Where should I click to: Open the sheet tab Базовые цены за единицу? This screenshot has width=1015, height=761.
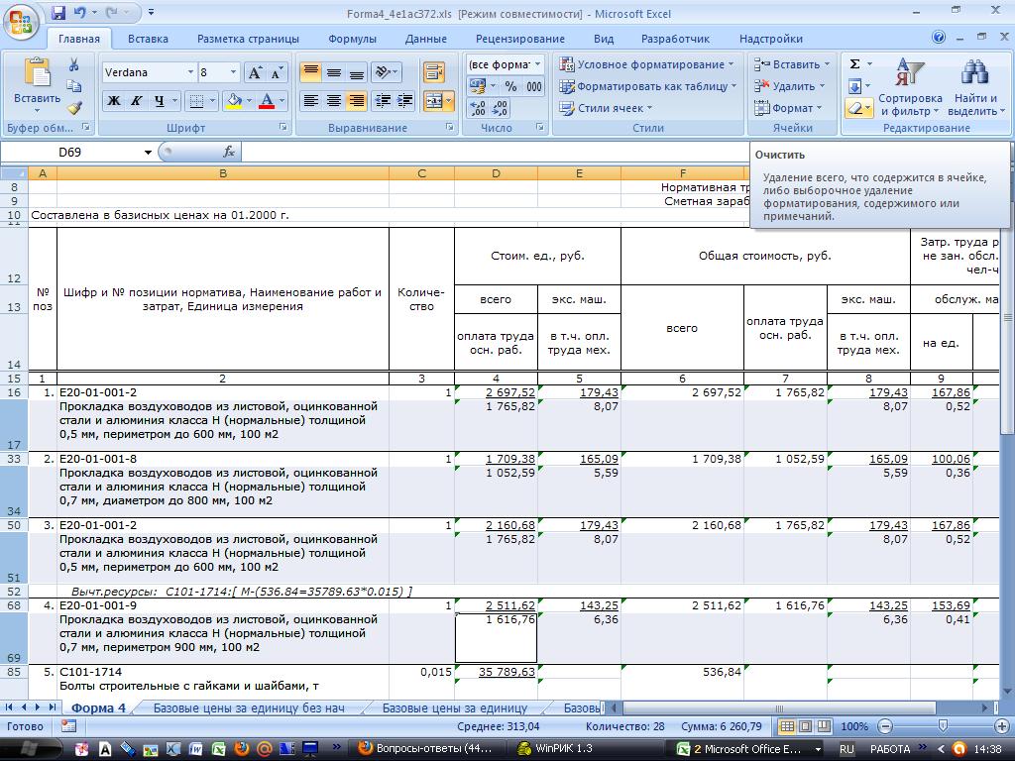click(x=454, y=707)
